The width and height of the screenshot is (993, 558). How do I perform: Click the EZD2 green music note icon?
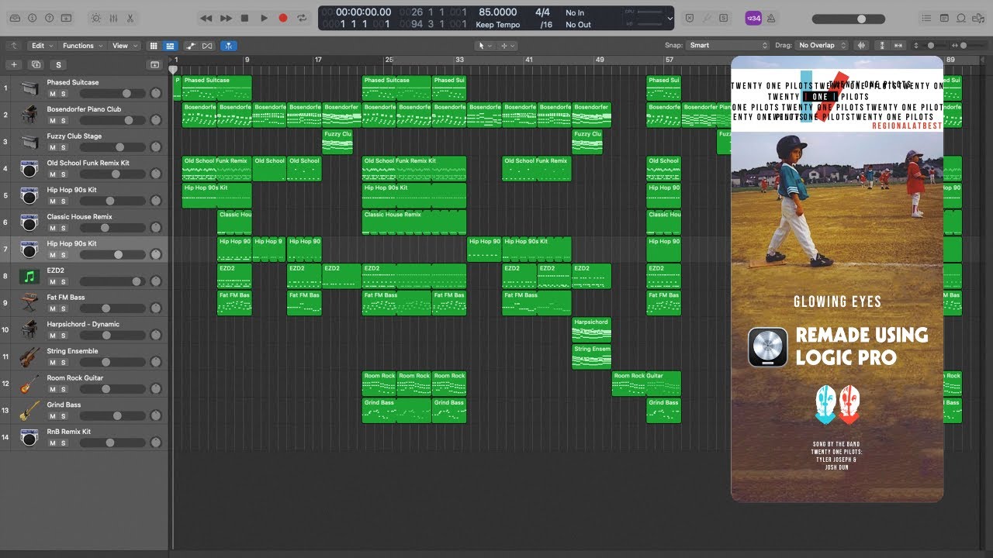pyautogui.click(x=29, y=277)
